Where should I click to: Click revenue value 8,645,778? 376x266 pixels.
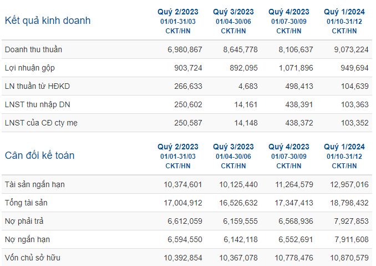point(240,49)
